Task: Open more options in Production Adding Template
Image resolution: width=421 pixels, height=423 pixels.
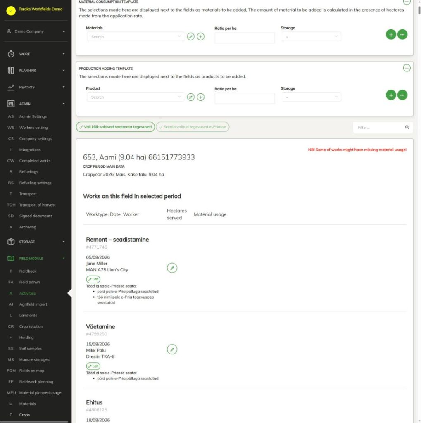Action: [x=402, y=95]
